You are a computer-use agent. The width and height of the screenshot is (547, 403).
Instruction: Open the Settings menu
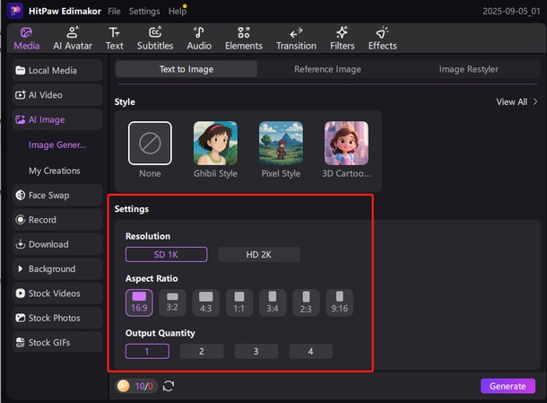[144, 11]
